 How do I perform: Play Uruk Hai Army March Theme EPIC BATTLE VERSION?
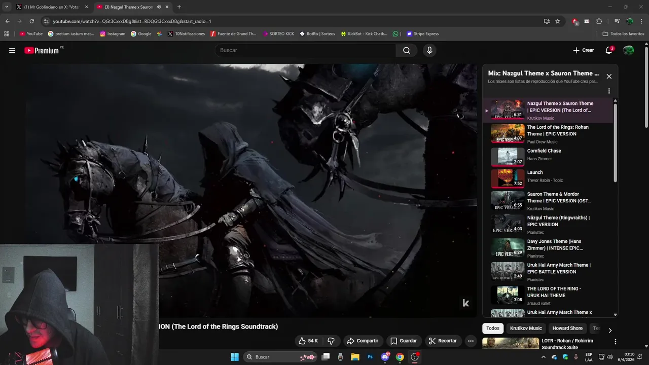coord(548,272)
